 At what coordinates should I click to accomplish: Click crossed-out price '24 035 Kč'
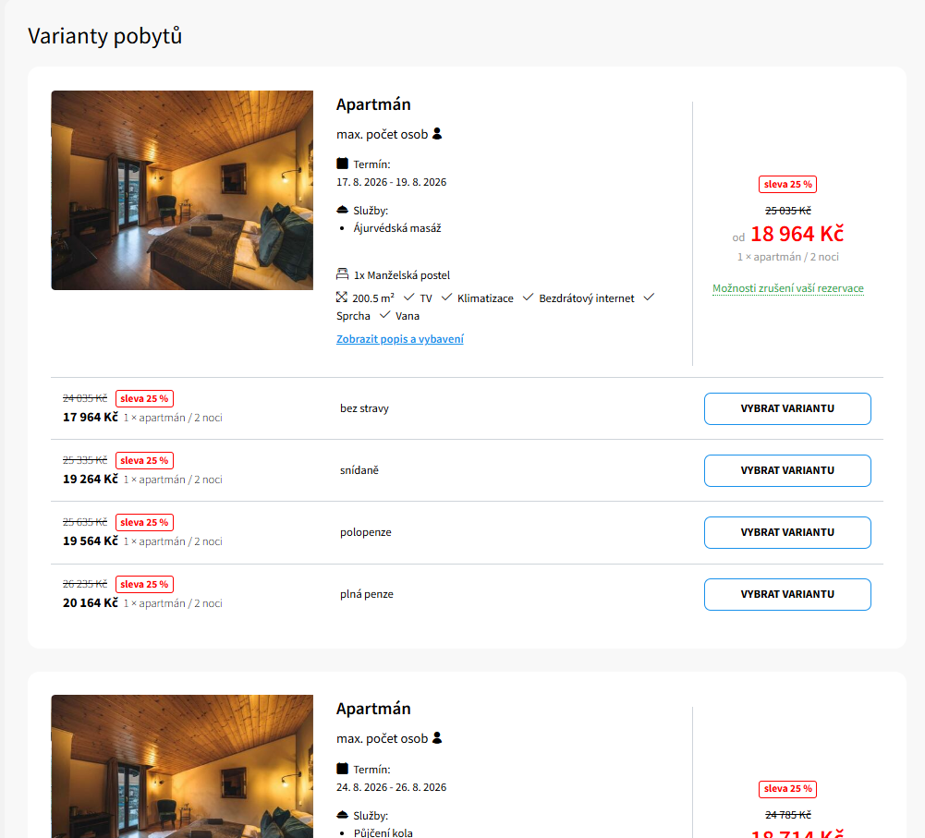coord(85,398)
